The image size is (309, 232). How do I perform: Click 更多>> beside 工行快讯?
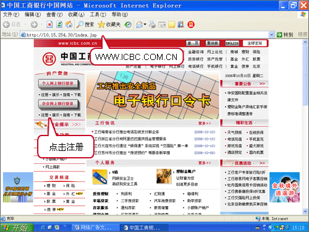coord(205,123)
